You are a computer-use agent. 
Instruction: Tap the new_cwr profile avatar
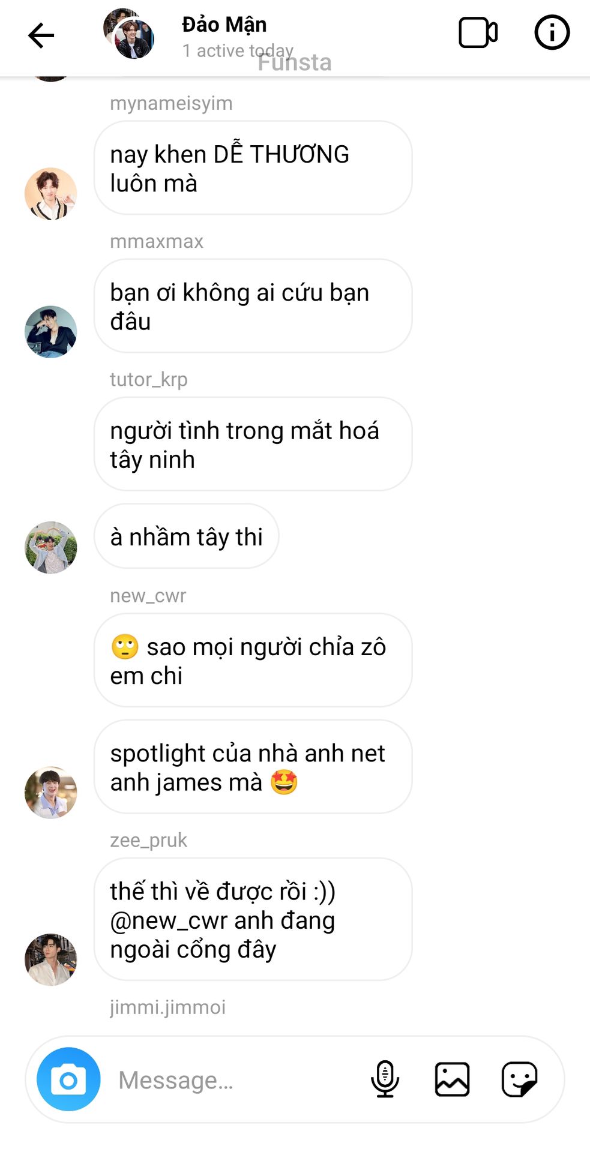click(50, 792)
